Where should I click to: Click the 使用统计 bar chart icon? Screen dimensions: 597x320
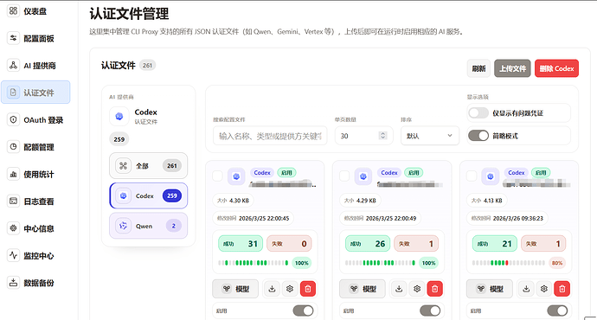pyautogui.click(x=13, y=174)
